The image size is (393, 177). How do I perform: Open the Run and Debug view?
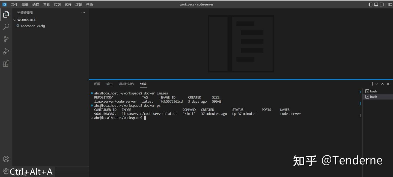(x=6, y=51)
